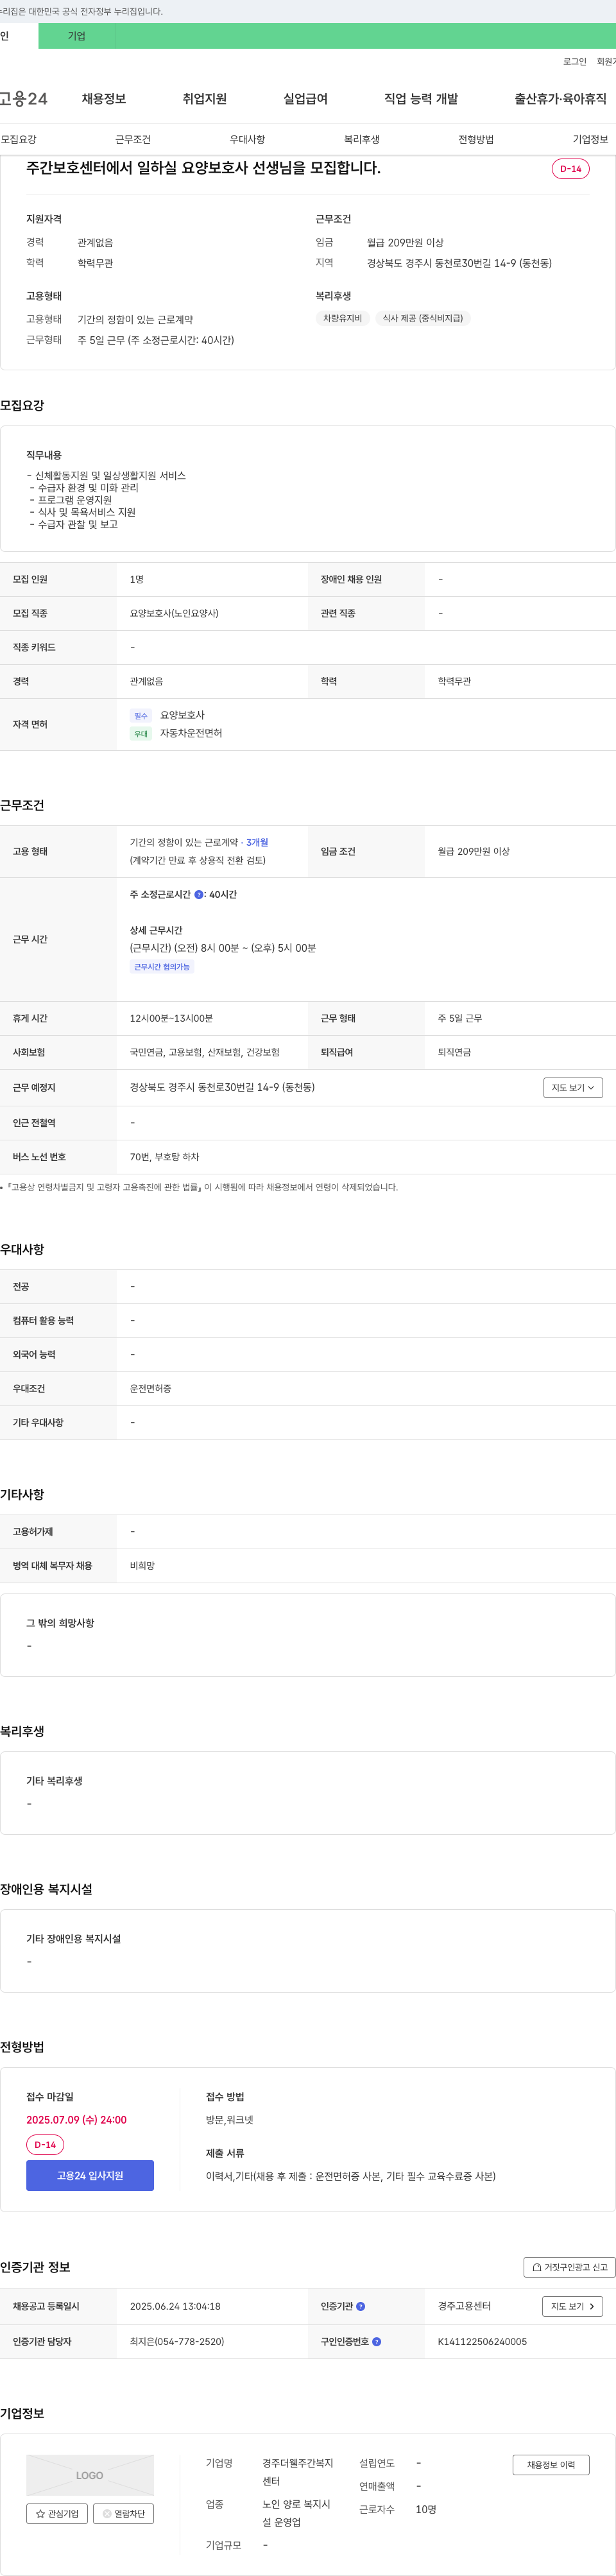
Task: Click the 비희망 military service value
Action: click(x=142, y=1566)
